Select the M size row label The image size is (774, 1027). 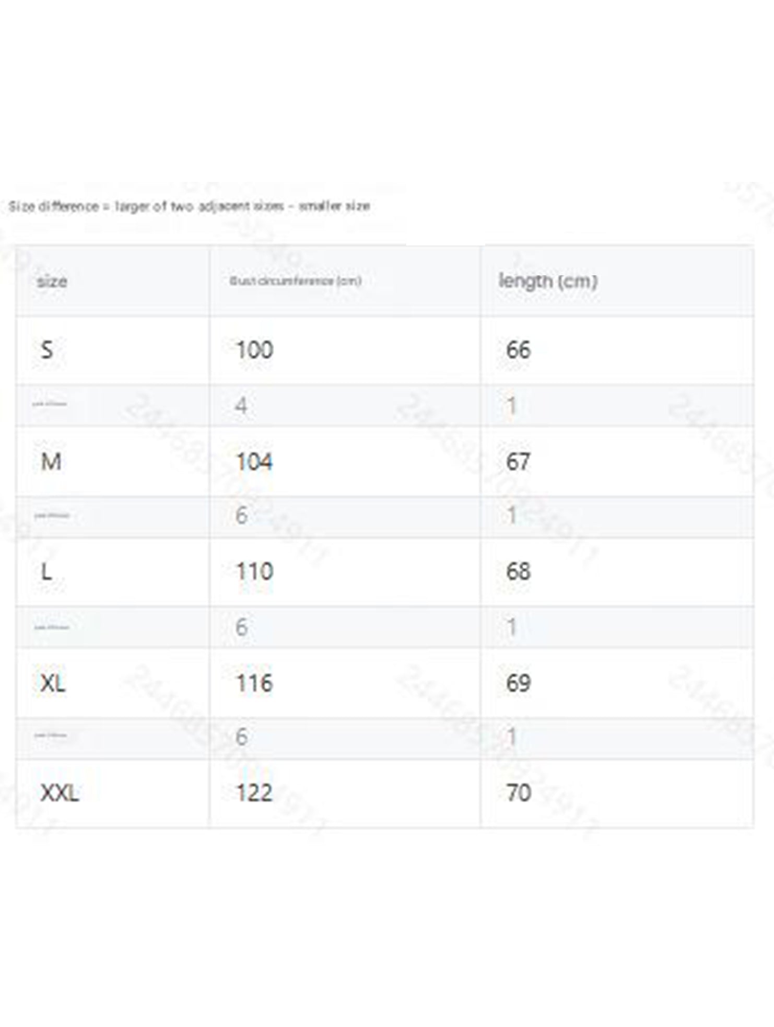(51, 461)
